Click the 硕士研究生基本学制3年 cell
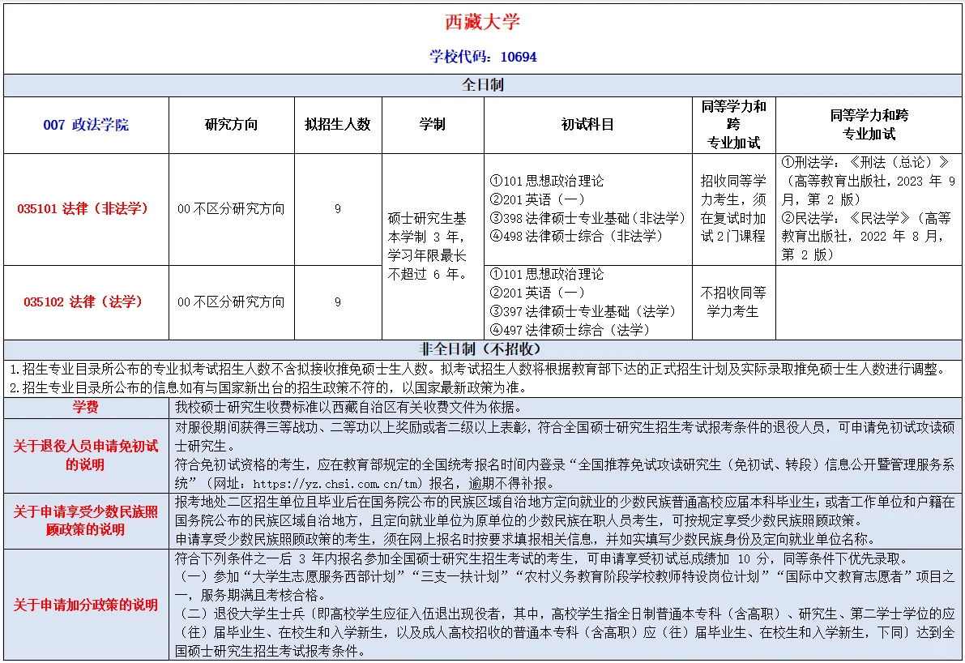Viewport: 965px width, 663px height. [433, 246]
